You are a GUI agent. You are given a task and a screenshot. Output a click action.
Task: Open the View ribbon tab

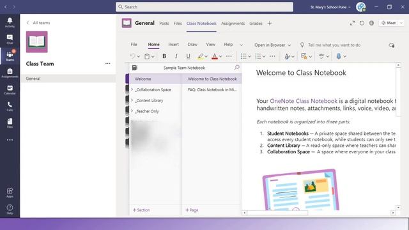(x=210, y=45)
